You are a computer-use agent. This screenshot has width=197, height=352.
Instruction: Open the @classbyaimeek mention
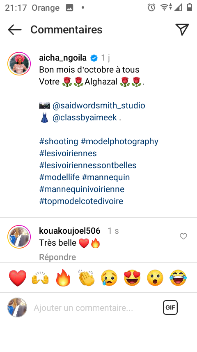[x=85, y=117]
